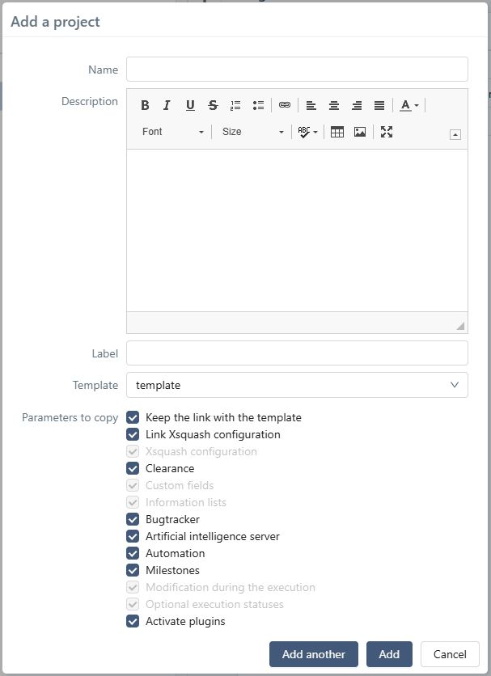Insert a table into the description

coord(337,131)
